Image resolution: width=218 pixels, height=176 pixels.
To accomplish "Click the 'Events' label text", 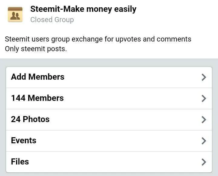I will (24, 140).
